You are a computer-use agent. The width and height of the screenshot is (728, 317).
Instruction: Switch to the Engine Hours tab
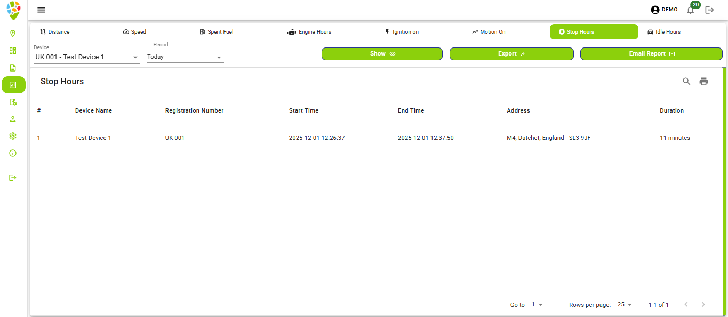point(309,32)
